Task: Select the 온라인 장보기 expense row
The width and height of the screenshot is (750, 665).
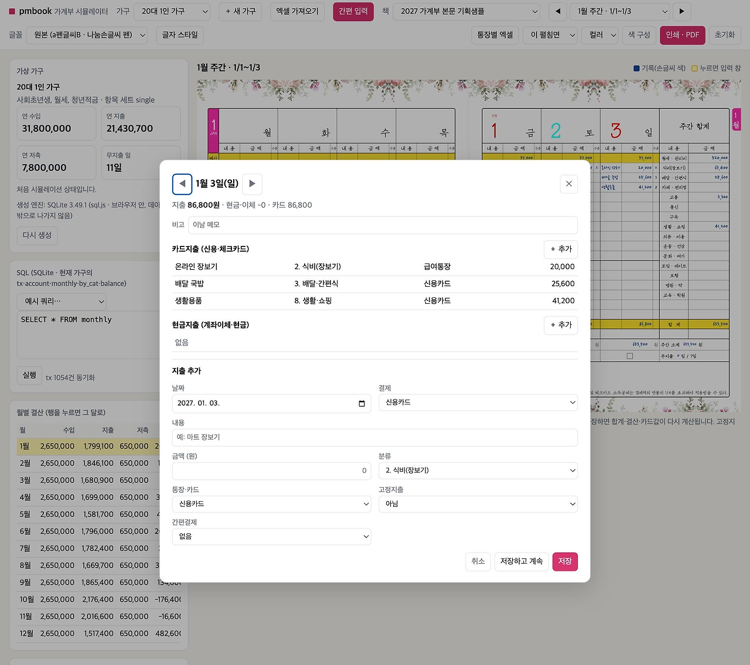Action: tap(375, 267)
